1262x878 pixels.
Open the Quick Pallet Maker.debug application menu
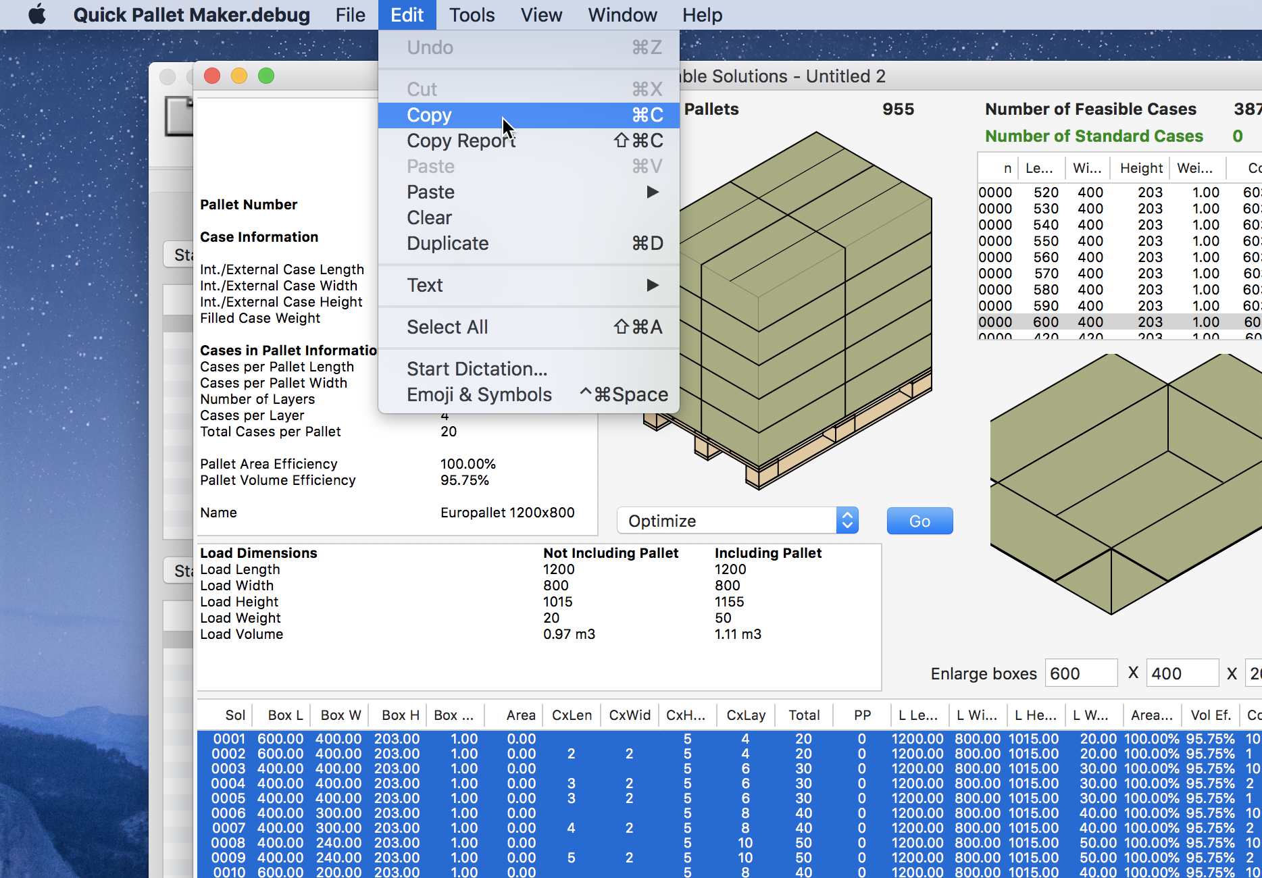coord(191,14)
